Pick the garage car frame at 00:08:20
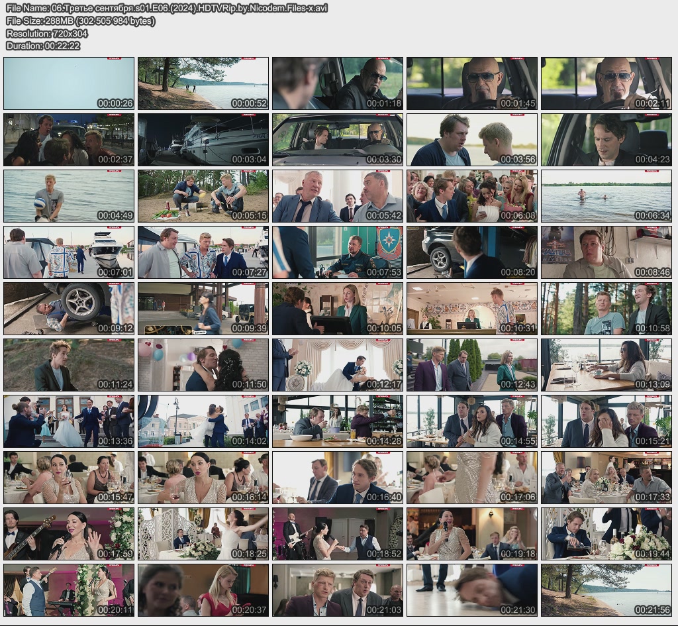This screenshot has width=678, height=626. coord(472,252)
